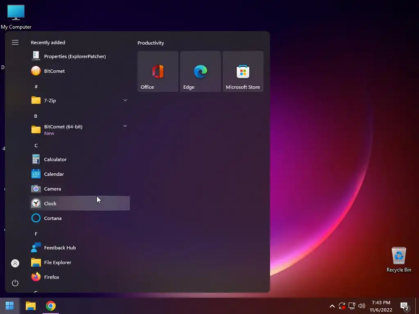This screenshot has width=419, height=314.
Task: Click the C letter section header
Action: [x=36, y=146]
